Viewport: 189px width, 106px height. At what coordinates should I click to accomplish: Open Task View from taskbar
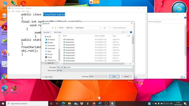pos(57,103)
